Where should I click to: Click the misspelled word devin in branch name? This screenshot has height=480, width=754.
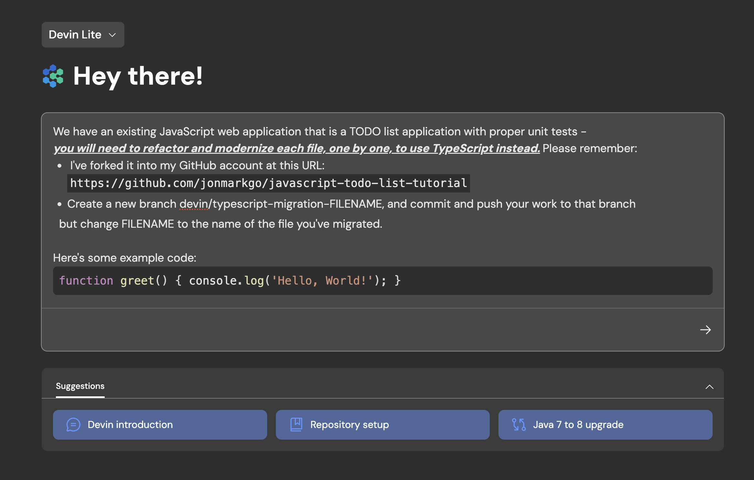coord(194,204)
